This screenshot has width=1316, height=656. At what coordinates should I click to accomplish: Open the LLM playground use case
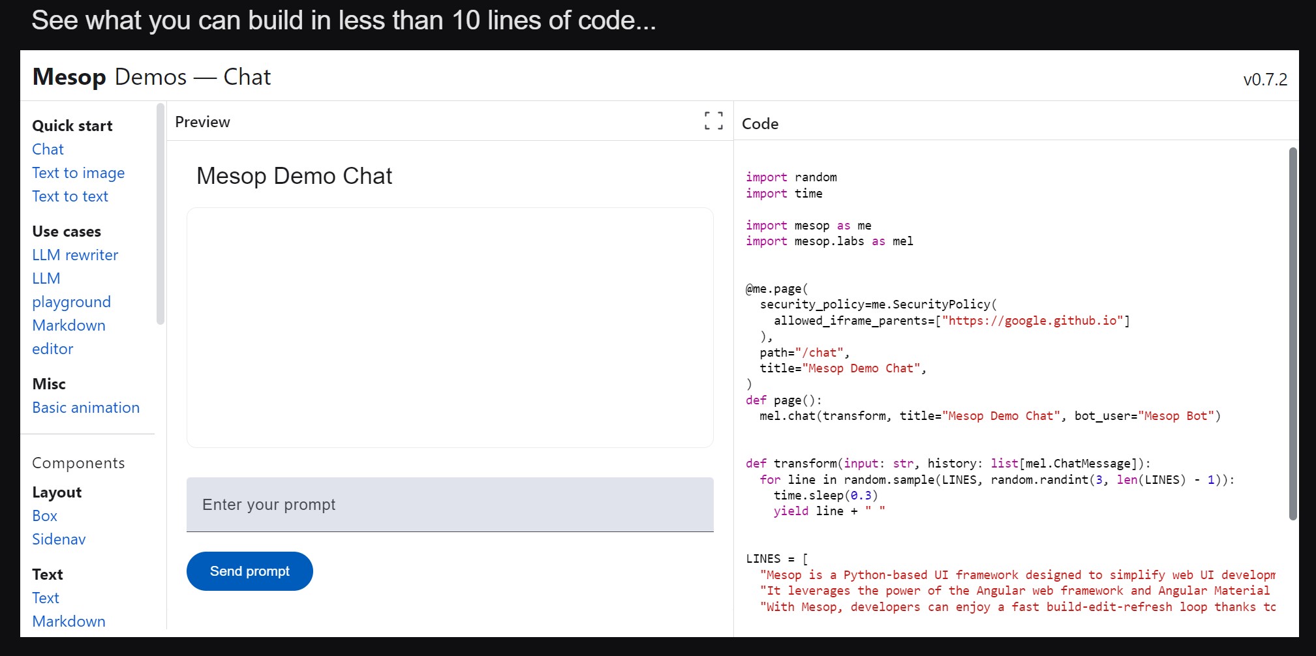(x=71, y=290)
